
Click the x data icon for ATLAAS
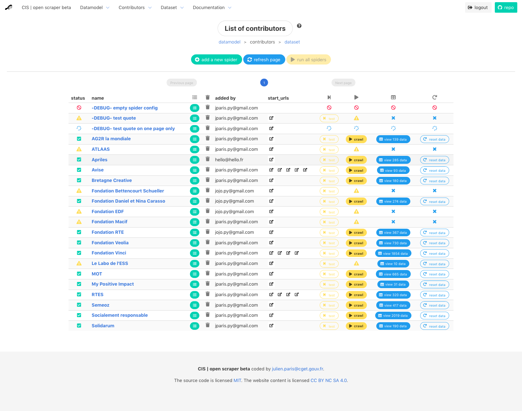(393, 149)
